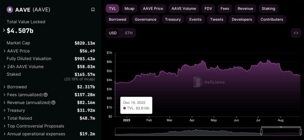This screenshot has height=140, width=304.
Task: Expand the Treasury row
Action: [x=4, y=110]
